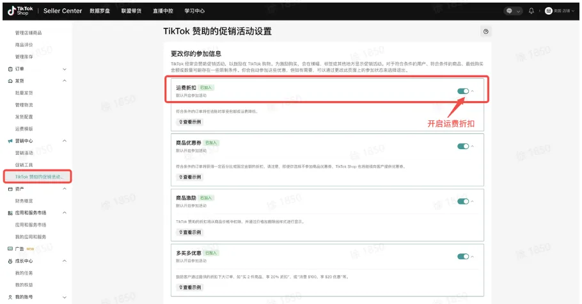Screen dimensions: 582x304
Task: Toggle the 运费折扣 switch
Action: [x=463, y=91]
